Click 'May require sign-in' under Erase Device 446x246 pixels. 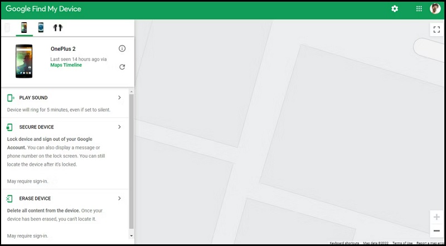[x=27, y=236]
